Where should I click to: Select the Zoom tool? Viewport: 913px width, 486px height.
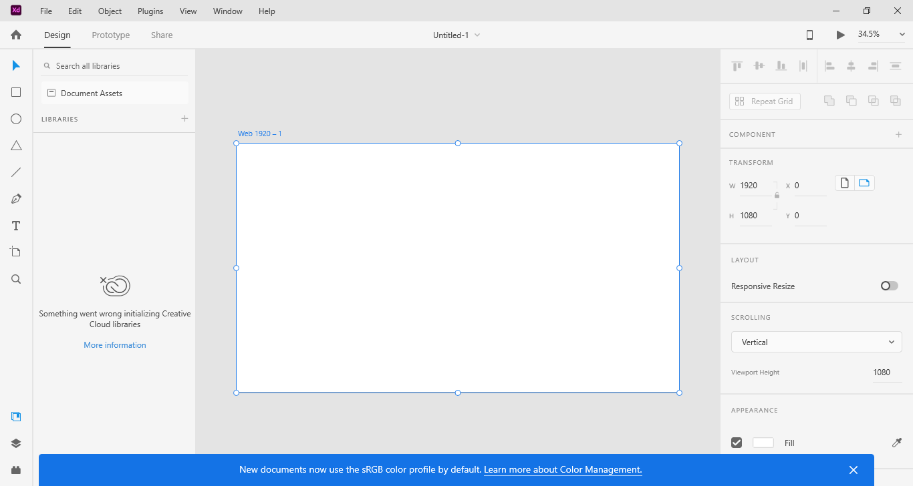tap(15, 279)
